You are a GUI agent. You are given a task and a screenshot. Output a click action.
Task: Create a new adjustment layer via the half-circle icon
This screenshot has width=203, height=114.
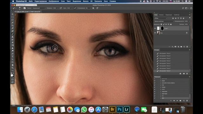point(178,47)
